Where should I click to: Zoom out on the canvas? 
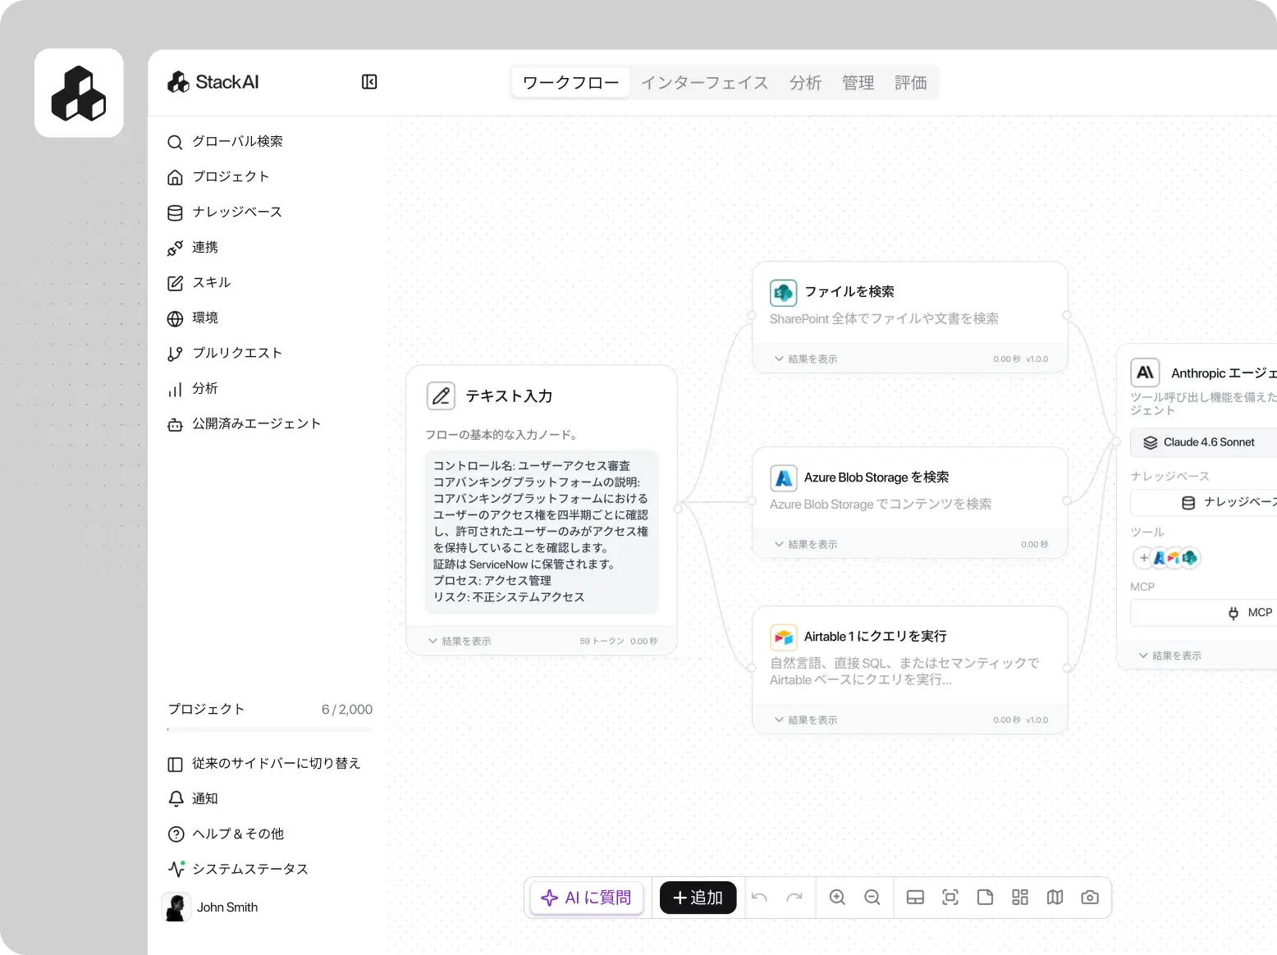tap(872, 898)
